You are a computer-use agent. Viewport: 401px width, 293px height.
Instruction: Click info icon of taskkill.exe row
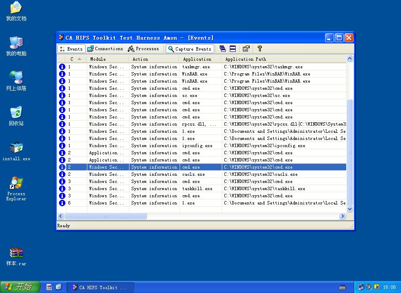point(62,188)
